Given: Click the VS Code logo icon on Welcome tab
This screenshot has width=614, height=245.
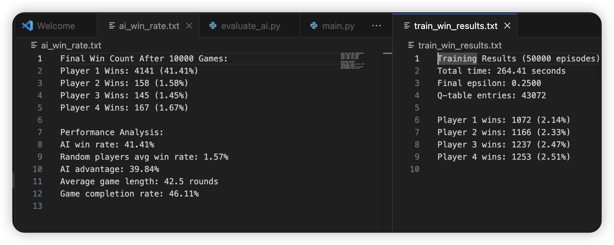Looking at the screenshot, I should click(x=27, y=26).
